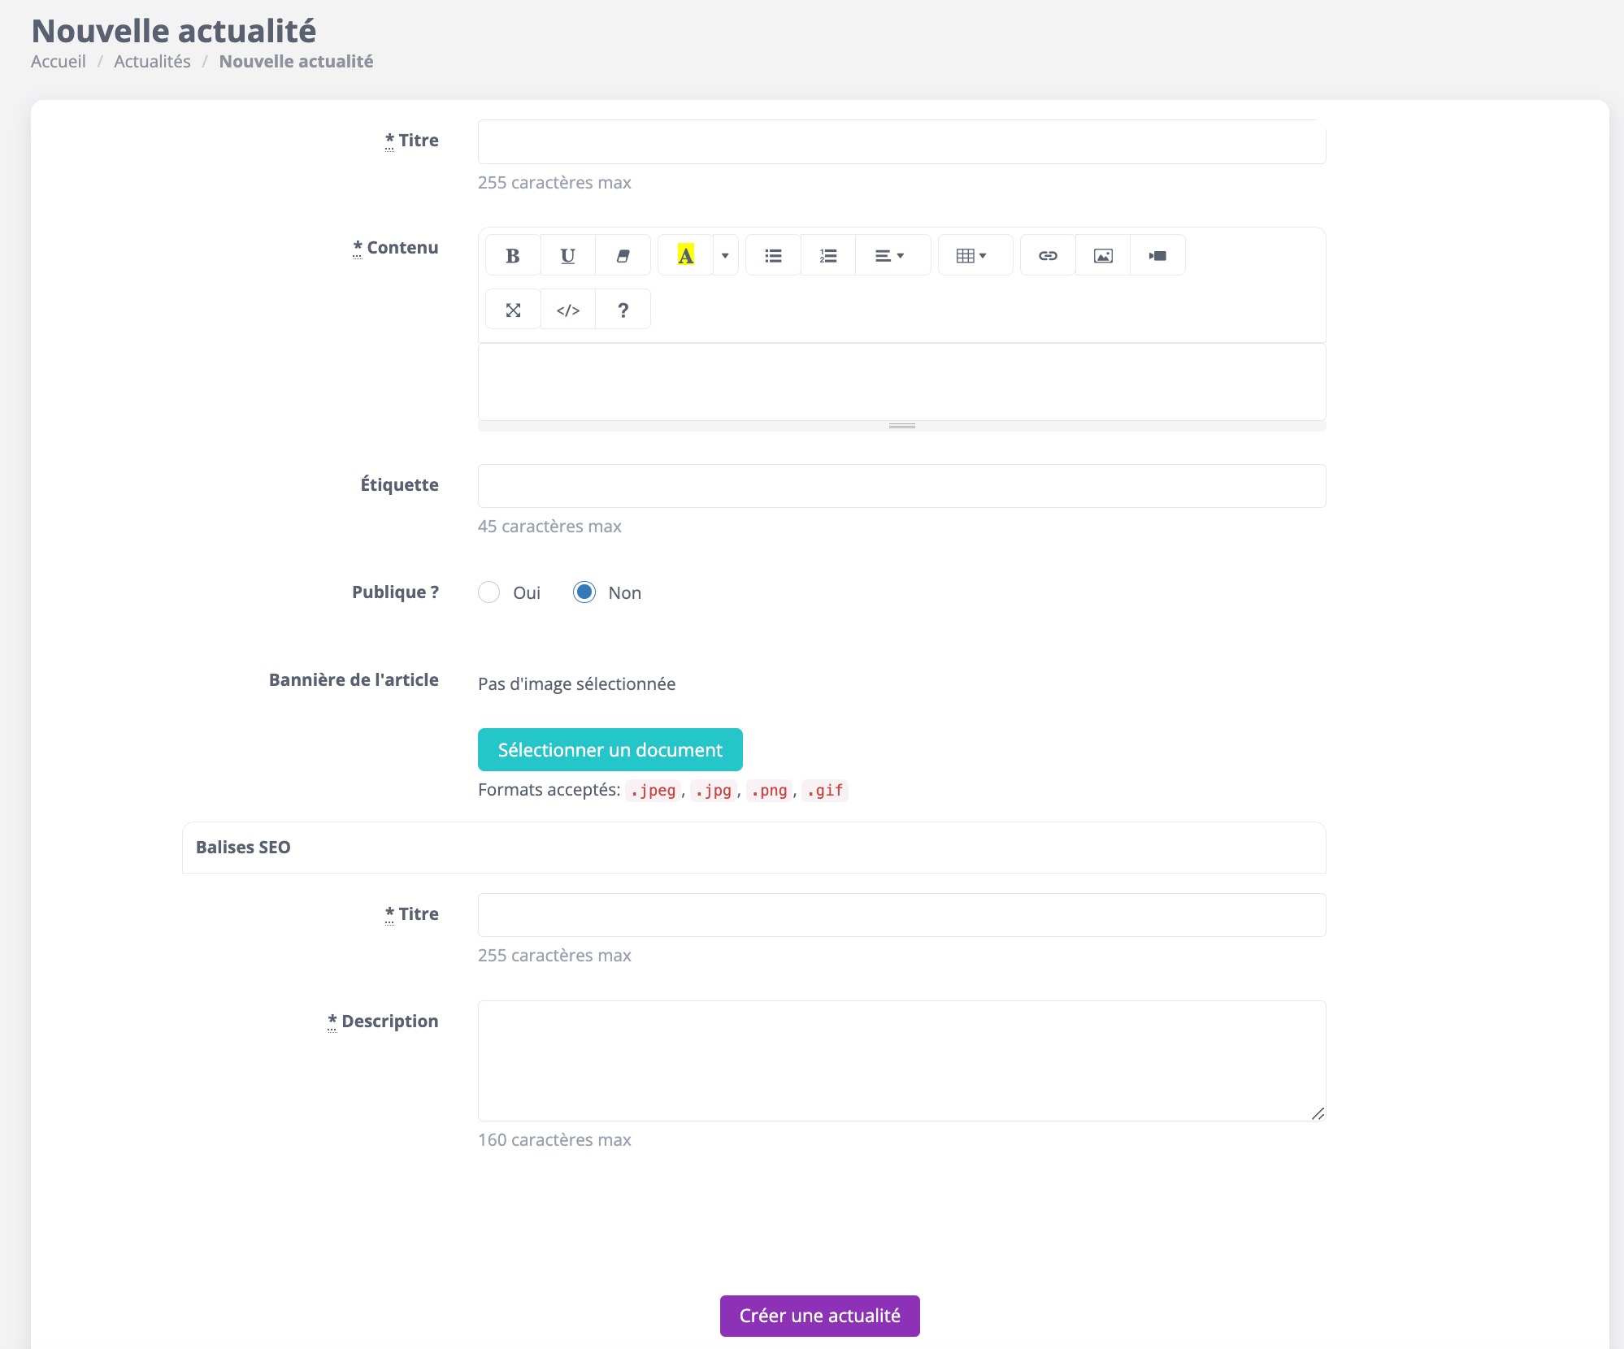Select the Oui radio for Publique
This screenshot has width=1624, height=1349.
489,592
